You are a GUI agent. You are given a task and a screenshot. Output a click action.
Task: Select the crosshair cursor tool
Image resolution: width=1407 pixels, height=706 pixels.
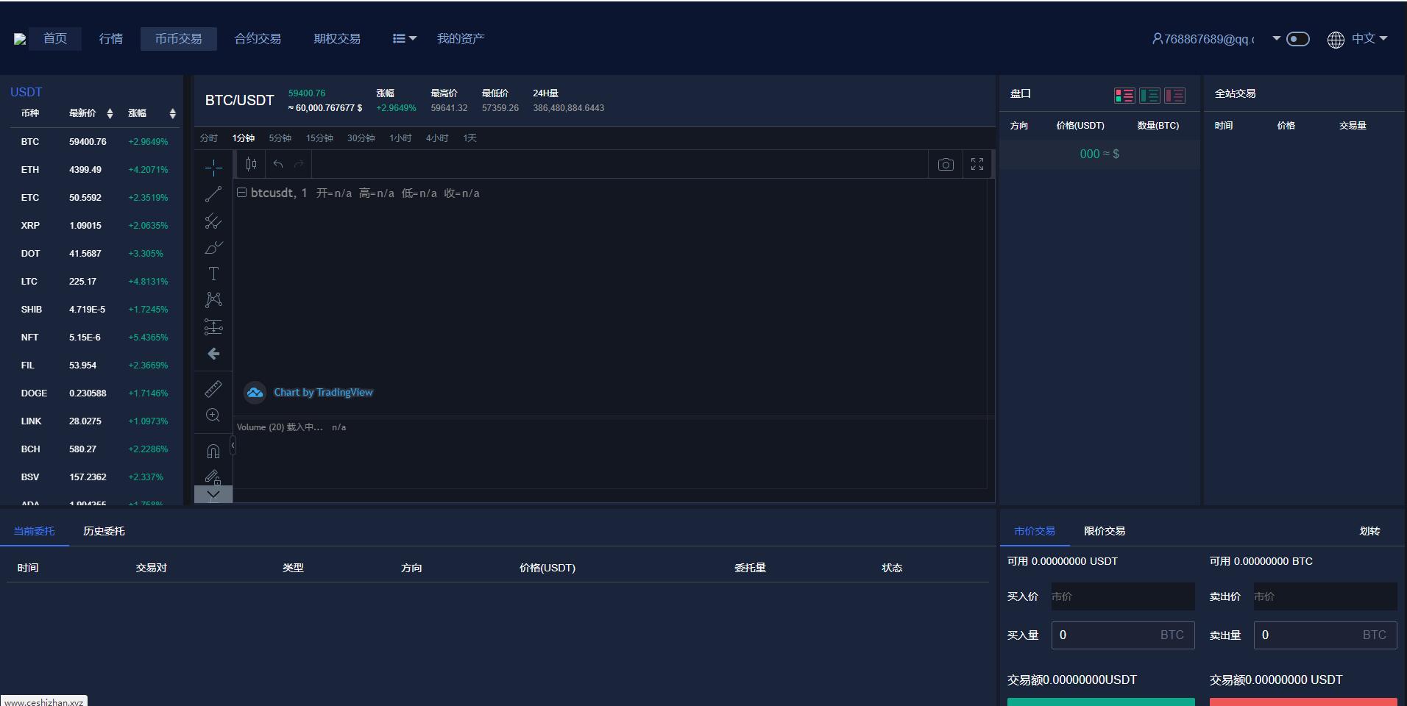point(213,168)
